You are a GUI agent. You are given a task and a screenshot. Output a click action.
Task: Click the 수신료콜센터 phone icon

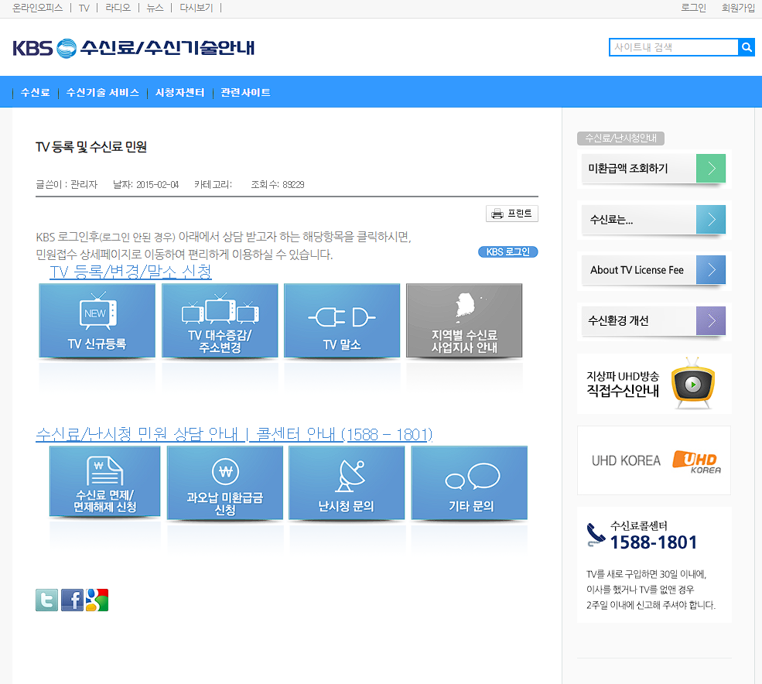(x=596, y=535)
